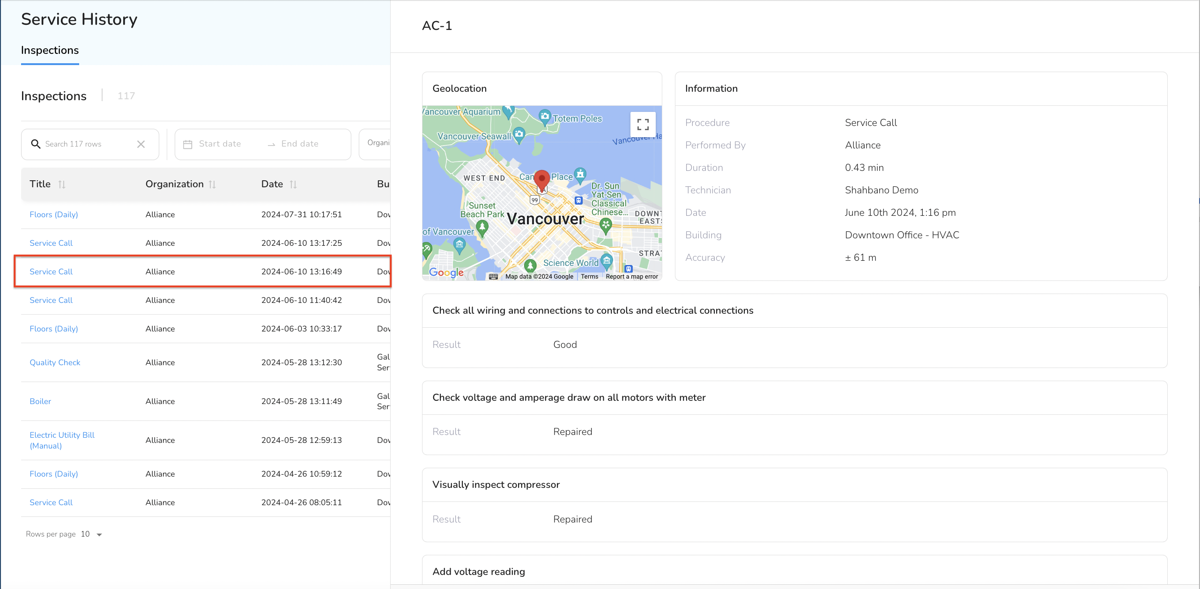Open the Boiler inspection
1200x589 pixels.
[40, 401]
